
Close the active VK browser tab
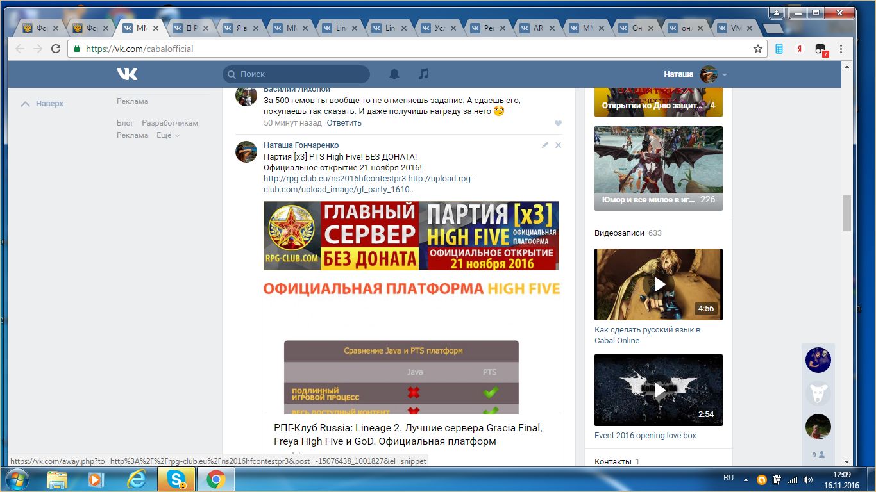[156, 28]
